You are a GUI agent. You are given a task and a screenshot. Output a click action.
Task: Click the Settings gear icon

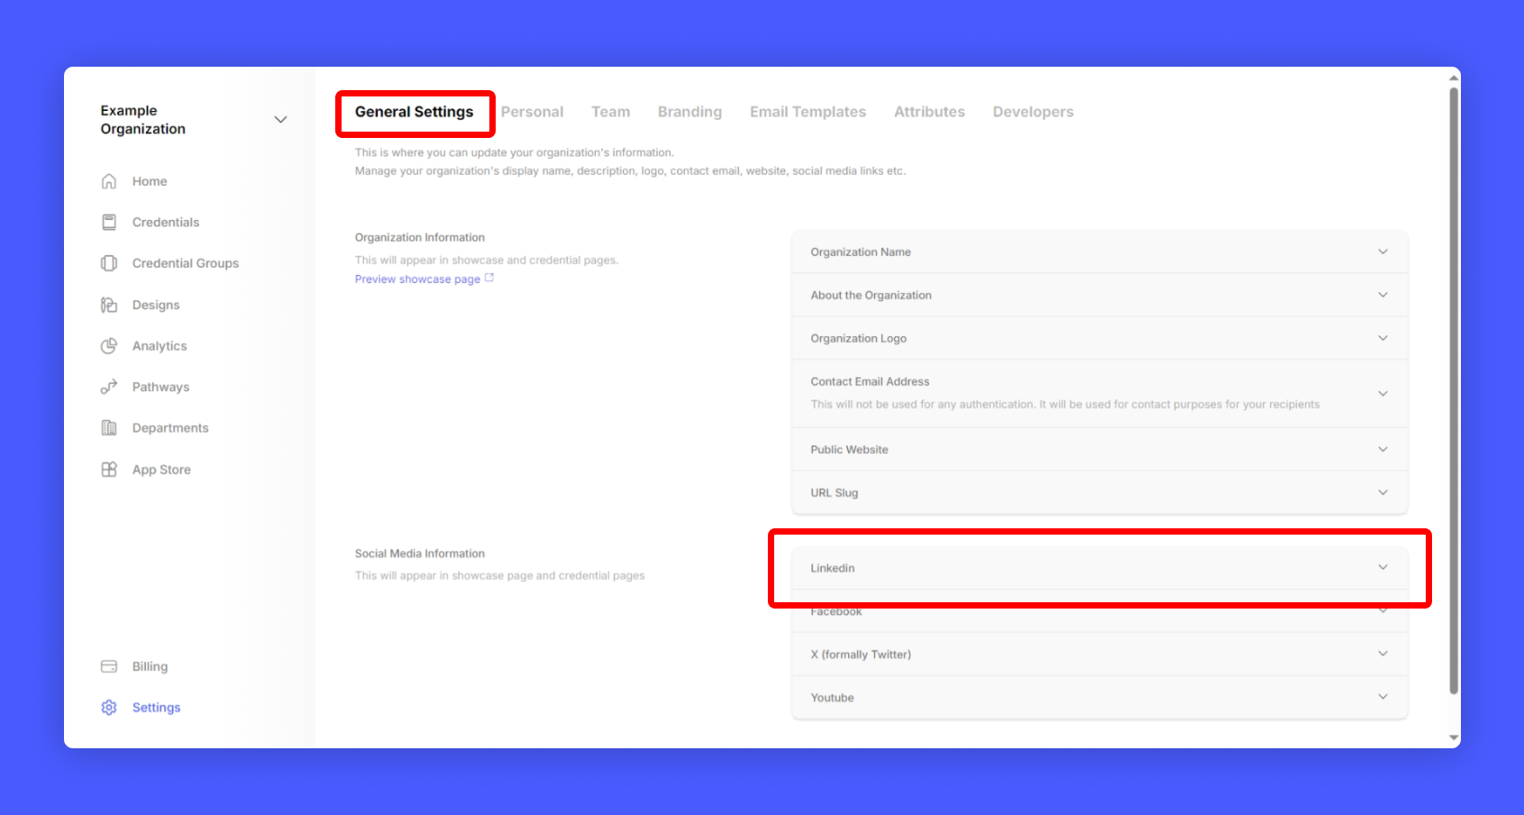(x=109, y=708)
